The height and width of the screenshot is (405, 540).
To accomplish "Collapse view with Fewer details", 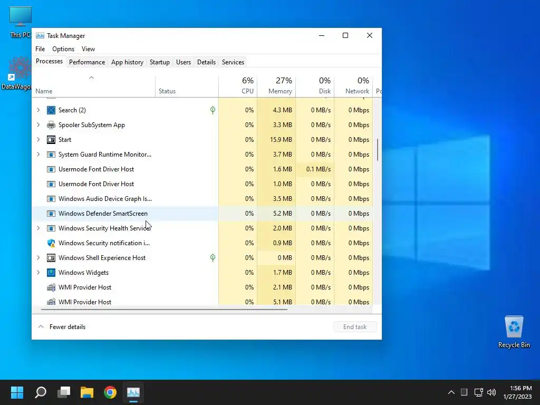I will tap(62, 327).
